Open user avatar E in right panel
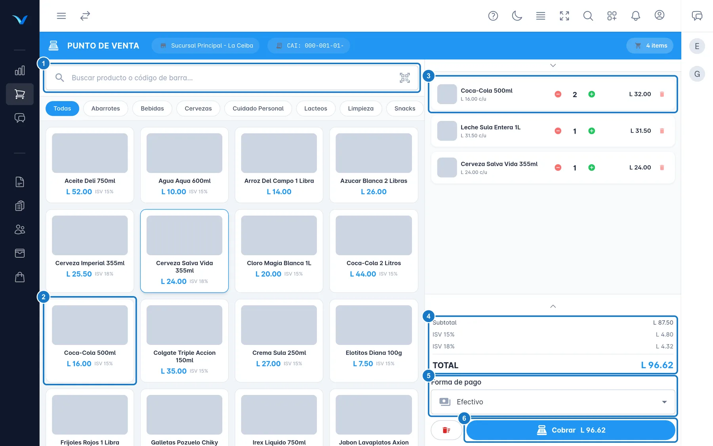The image size is (713, 446). (x=697, y=46)
